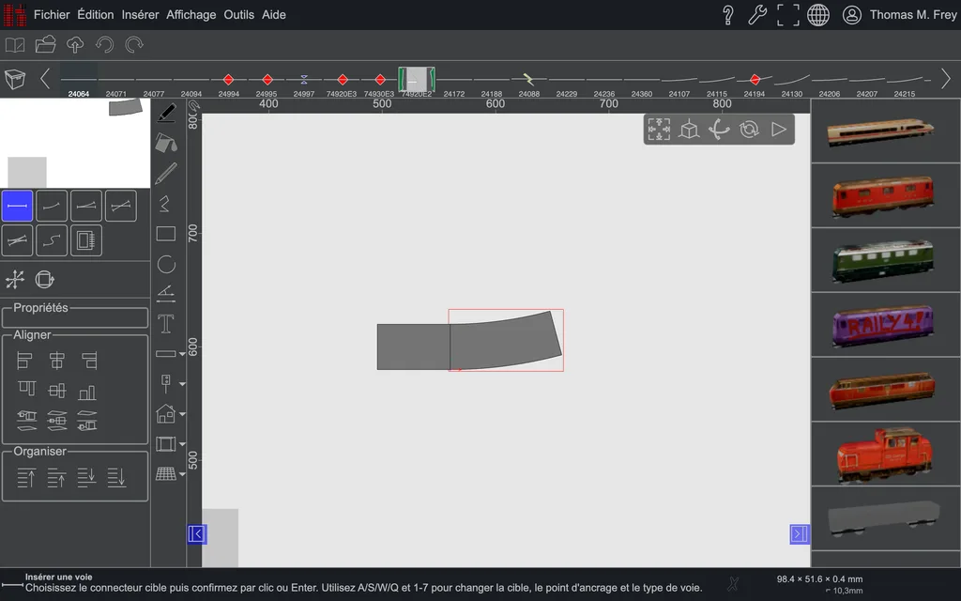Click the cloud upload icon
This screenshot has height=601, width=961.
tap(75, 45)
